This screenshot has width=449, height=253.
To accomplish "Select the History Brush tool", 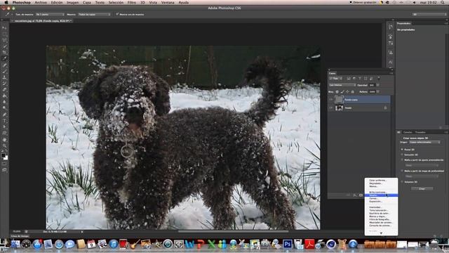I will click(x=4, y=84).
